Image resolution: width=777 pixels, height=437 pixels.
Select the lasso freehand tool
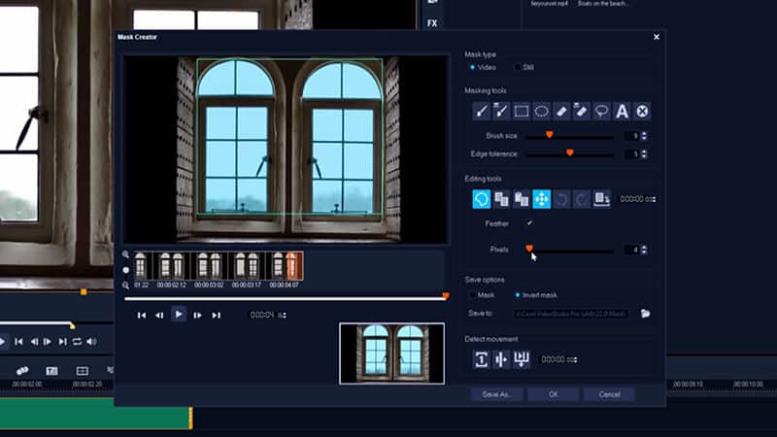pos(602,111)
